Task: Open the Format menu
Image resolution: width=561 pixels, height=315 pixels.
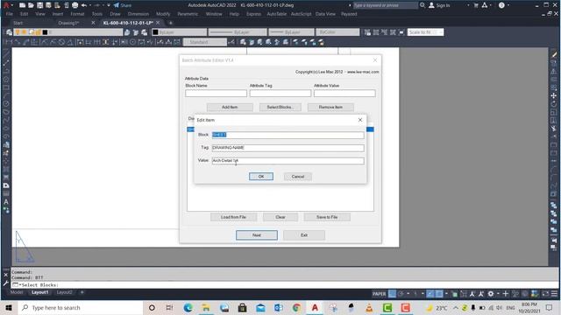Action: [77, 14]
